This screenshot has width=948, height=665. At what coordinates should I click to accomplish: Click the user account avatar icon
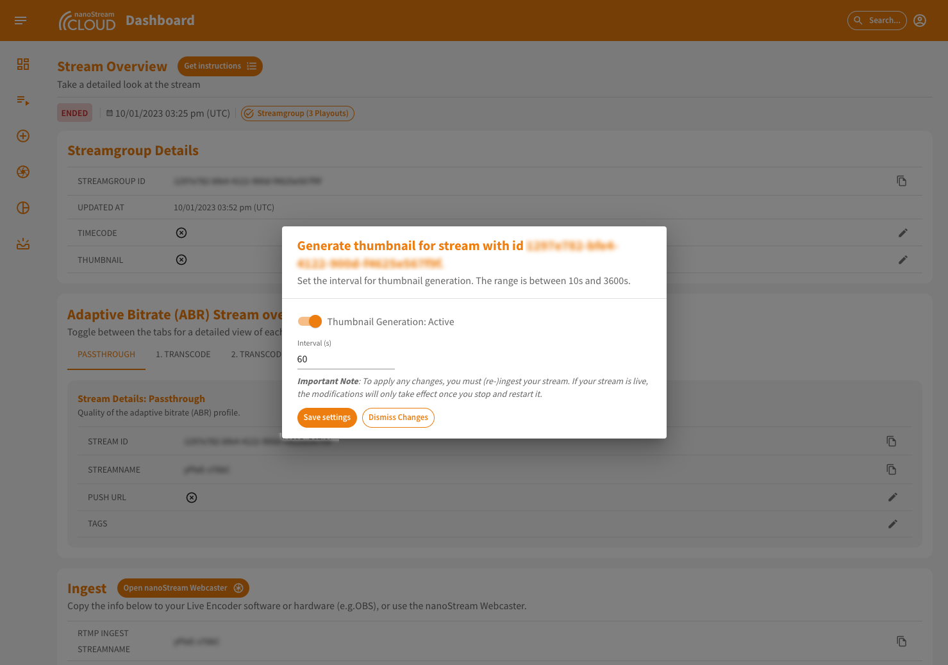tap(920, 20)
